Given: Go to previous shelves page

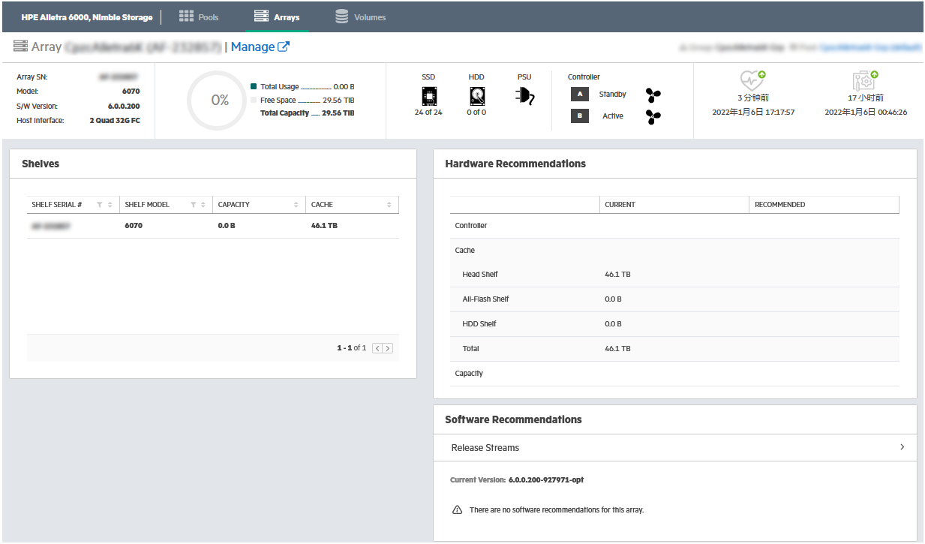Looking at the screenshot, I should pos(377,348).
